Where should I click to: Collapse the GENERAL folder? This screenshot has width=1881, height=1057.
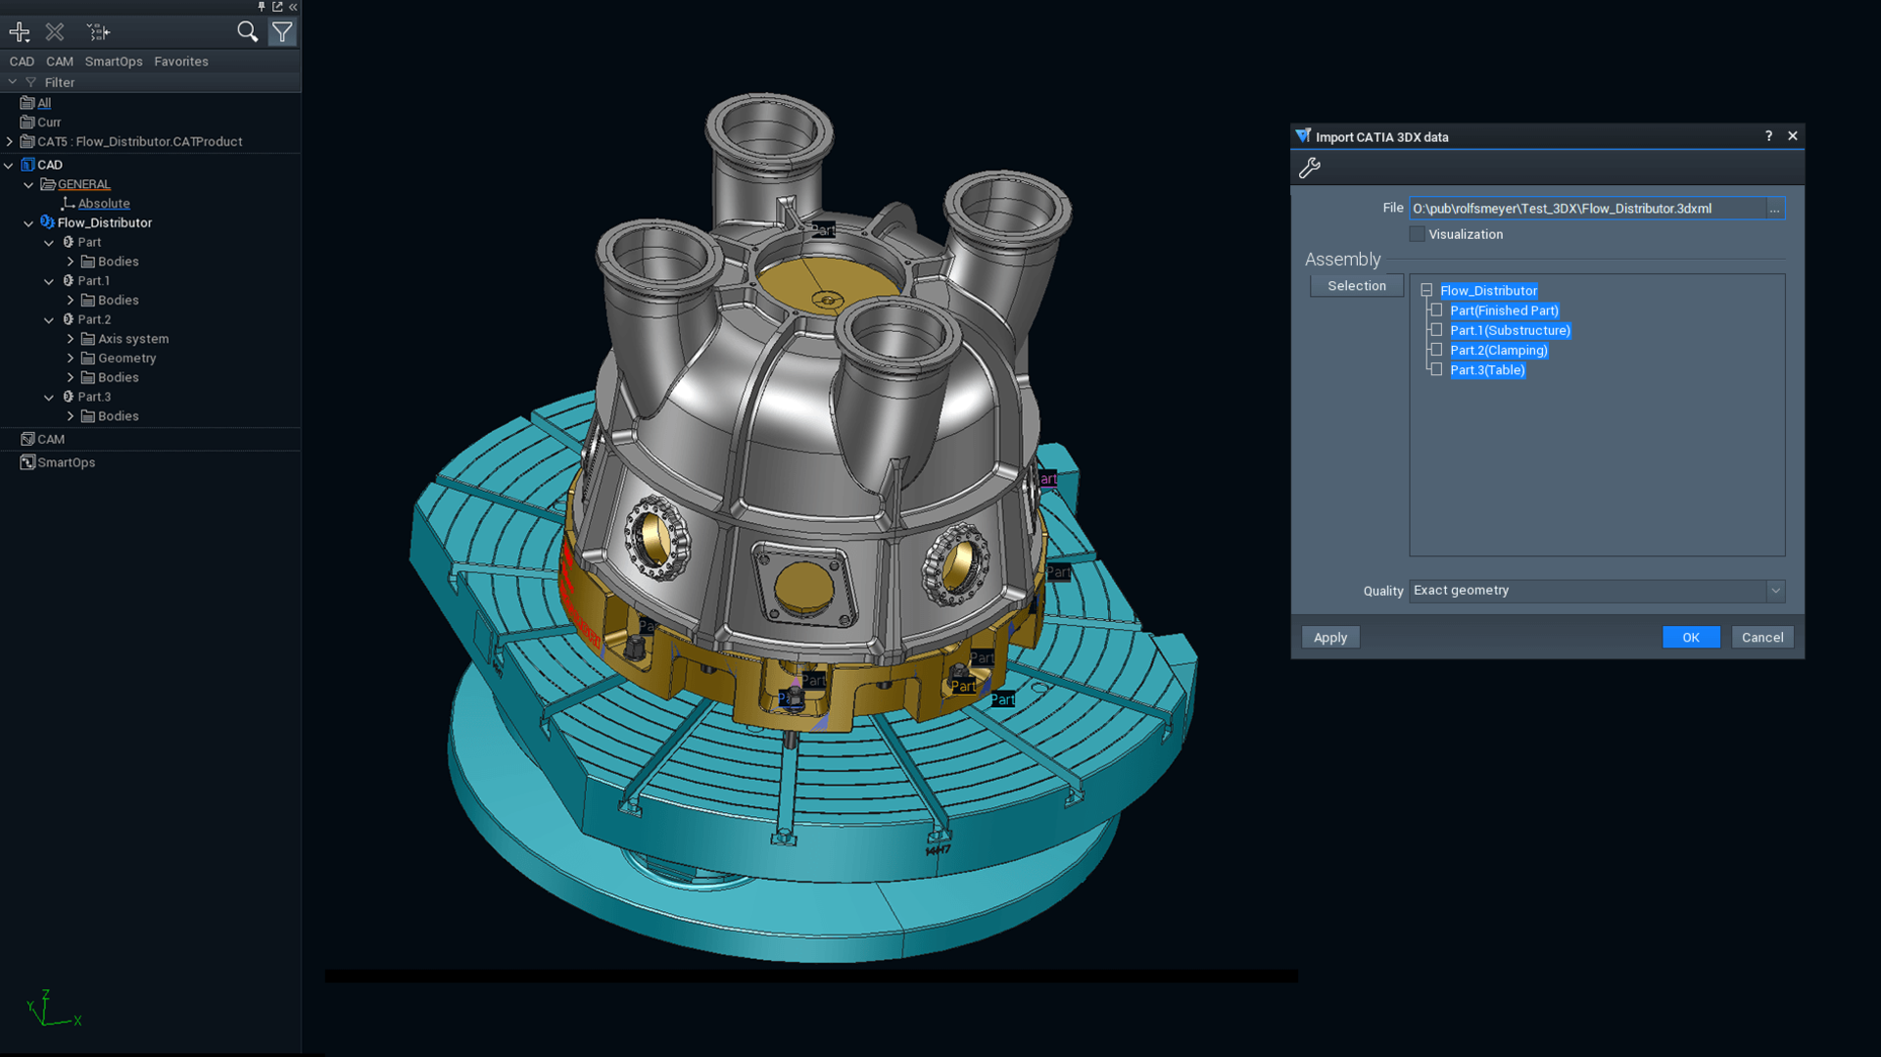[x=28, y=184]
